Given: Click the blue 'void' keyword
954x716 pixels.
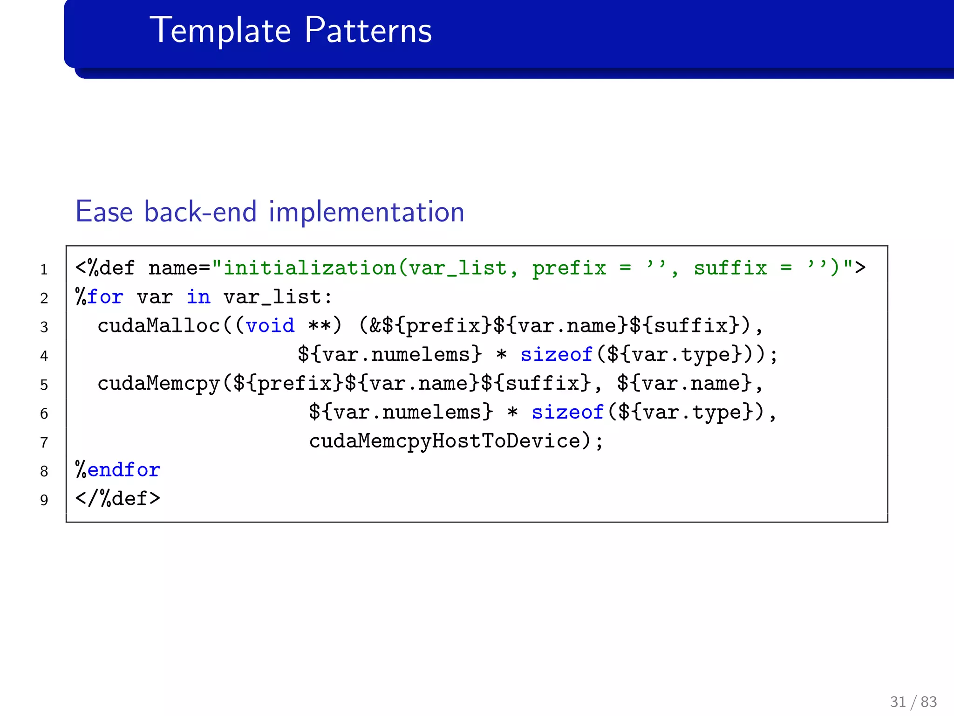Looking at the screenshot, I should [x=270, y=326].
